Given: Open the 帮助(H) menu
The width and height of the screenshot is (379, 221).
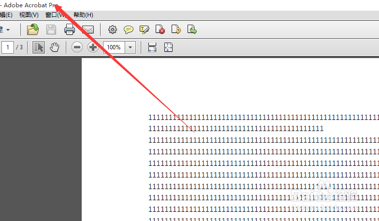Looking at the screenshot, I should [83, 15].
